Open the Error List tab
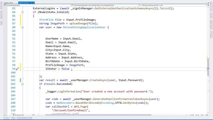The image size is (213, 120). click(6, 118)
